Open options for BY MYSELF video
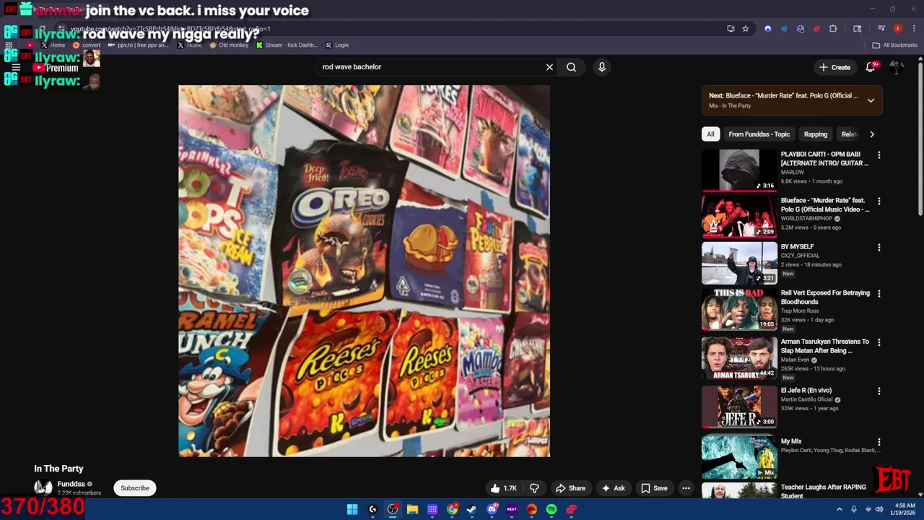 click(x=879, y=248)
